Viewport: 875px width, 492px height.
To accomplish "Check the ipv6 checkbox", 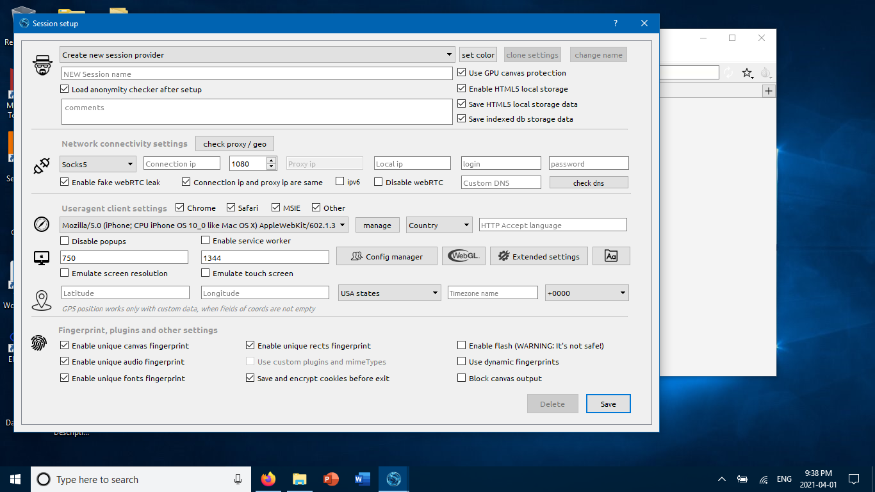I will click(339, 182).
